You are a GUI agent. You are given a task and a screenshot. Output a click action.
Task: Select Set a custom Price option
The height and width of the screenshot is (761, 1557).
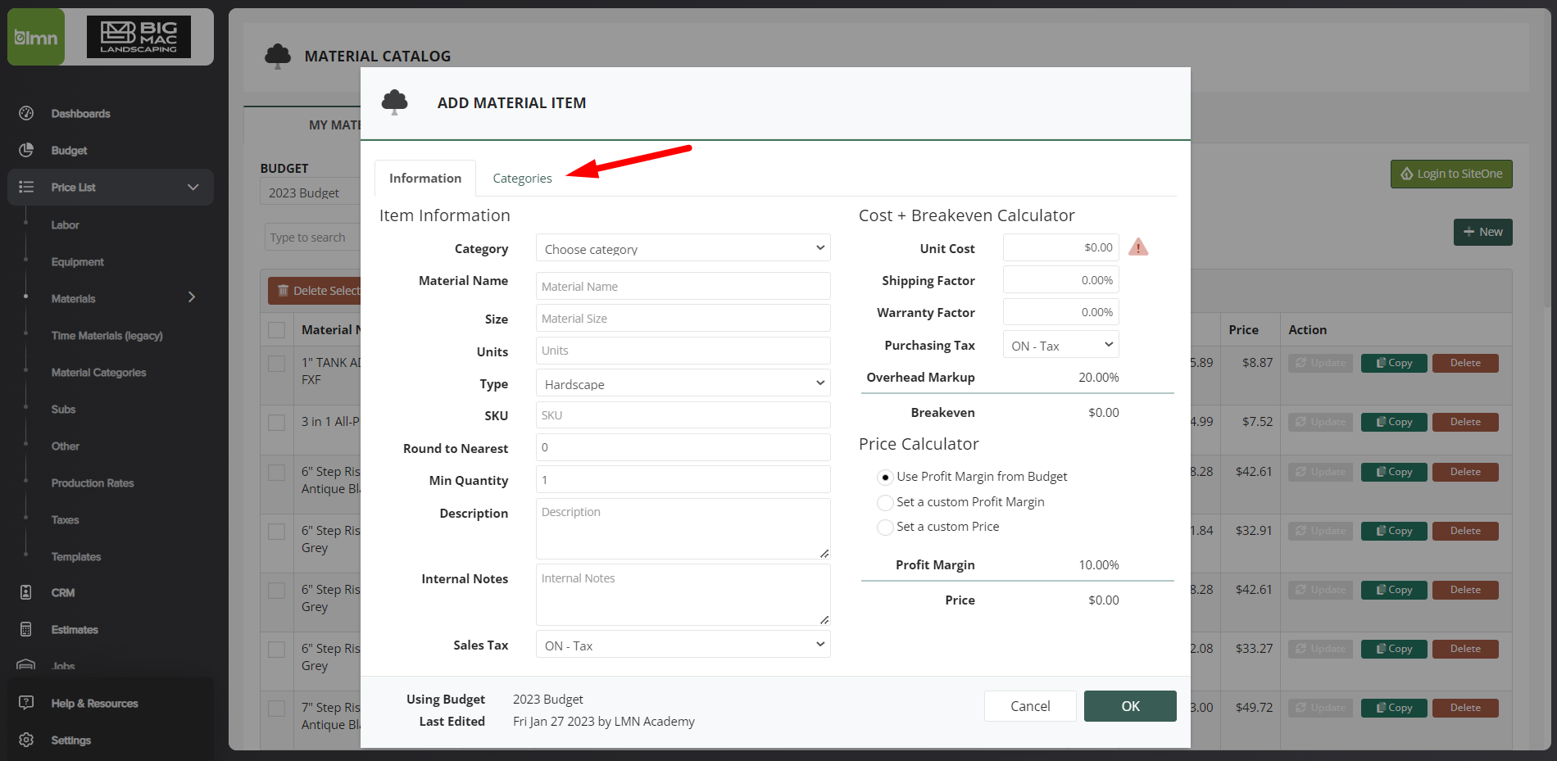pyautogui.click(x=885, y=527)
